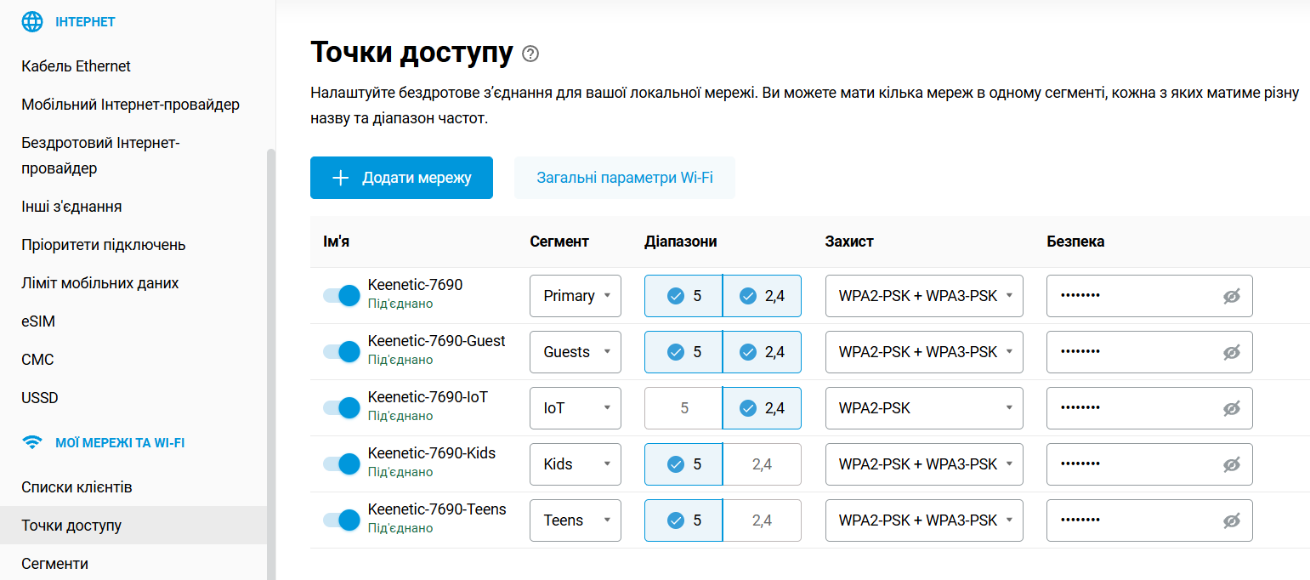This screenshot has height=580, width=1310.
Task: Click the Безпека column header
Action: pyautogui.click(x=1075, y=242)
